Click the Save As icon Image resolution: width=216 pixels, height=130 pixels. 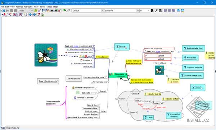48,10
